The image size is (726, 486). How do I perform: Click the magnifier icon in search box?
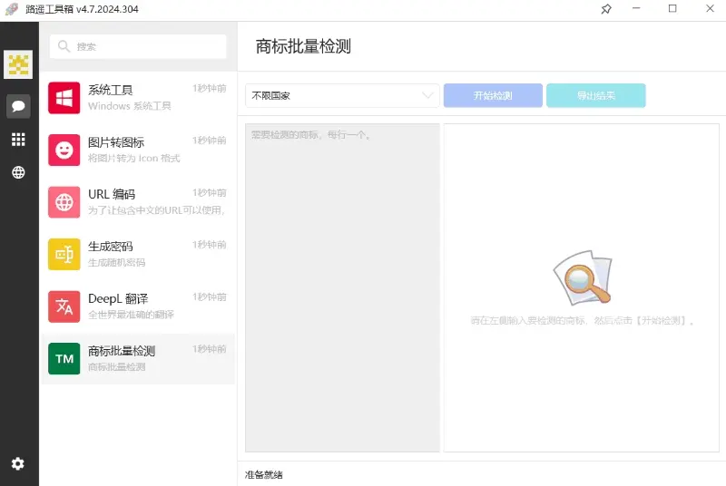pos(64,46)
